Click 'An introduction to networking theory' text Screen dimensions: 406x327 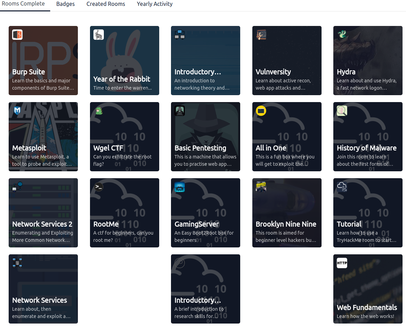pyautogui.click(x=202, y=84)
